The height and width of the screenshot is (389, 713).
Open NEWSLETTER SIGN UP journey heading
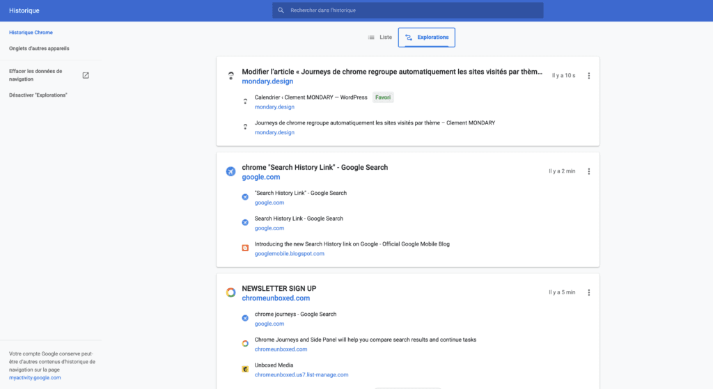click(279, 289)
